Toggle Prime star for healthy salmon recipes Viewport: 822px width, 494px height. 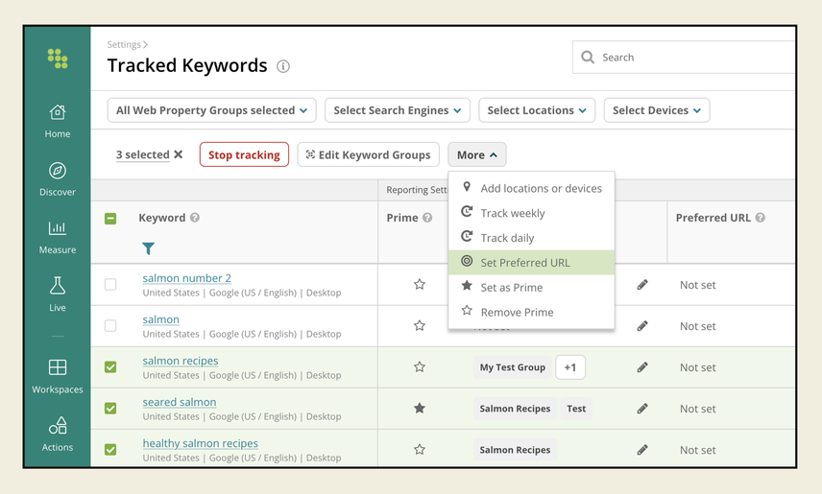pyautogui.click(x=420, y=450)
